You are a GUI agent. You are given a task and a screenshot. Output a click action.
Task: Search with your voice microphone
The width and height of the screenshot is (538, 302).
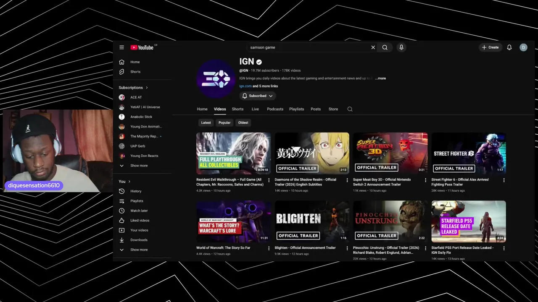click(401, 47)
